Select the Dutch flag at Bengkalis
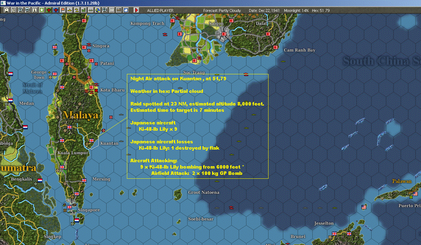The height and width of the screenshot is (245, 421). point(40,181)
